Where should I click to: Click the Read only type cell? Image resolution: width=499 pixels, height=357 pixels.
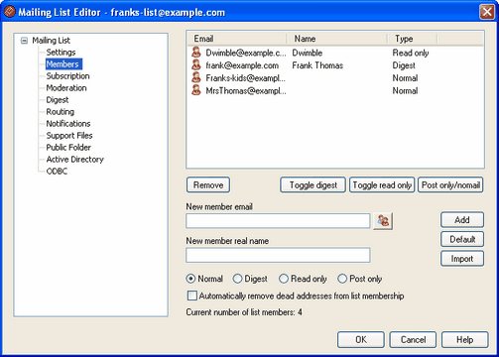click(x=411, y=53)
